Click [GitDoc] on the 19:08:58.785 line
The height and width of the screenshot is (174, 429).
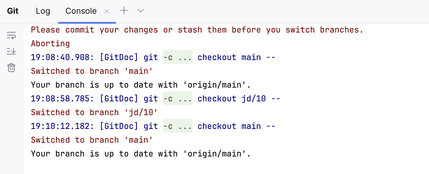click(x=119, y=99)
